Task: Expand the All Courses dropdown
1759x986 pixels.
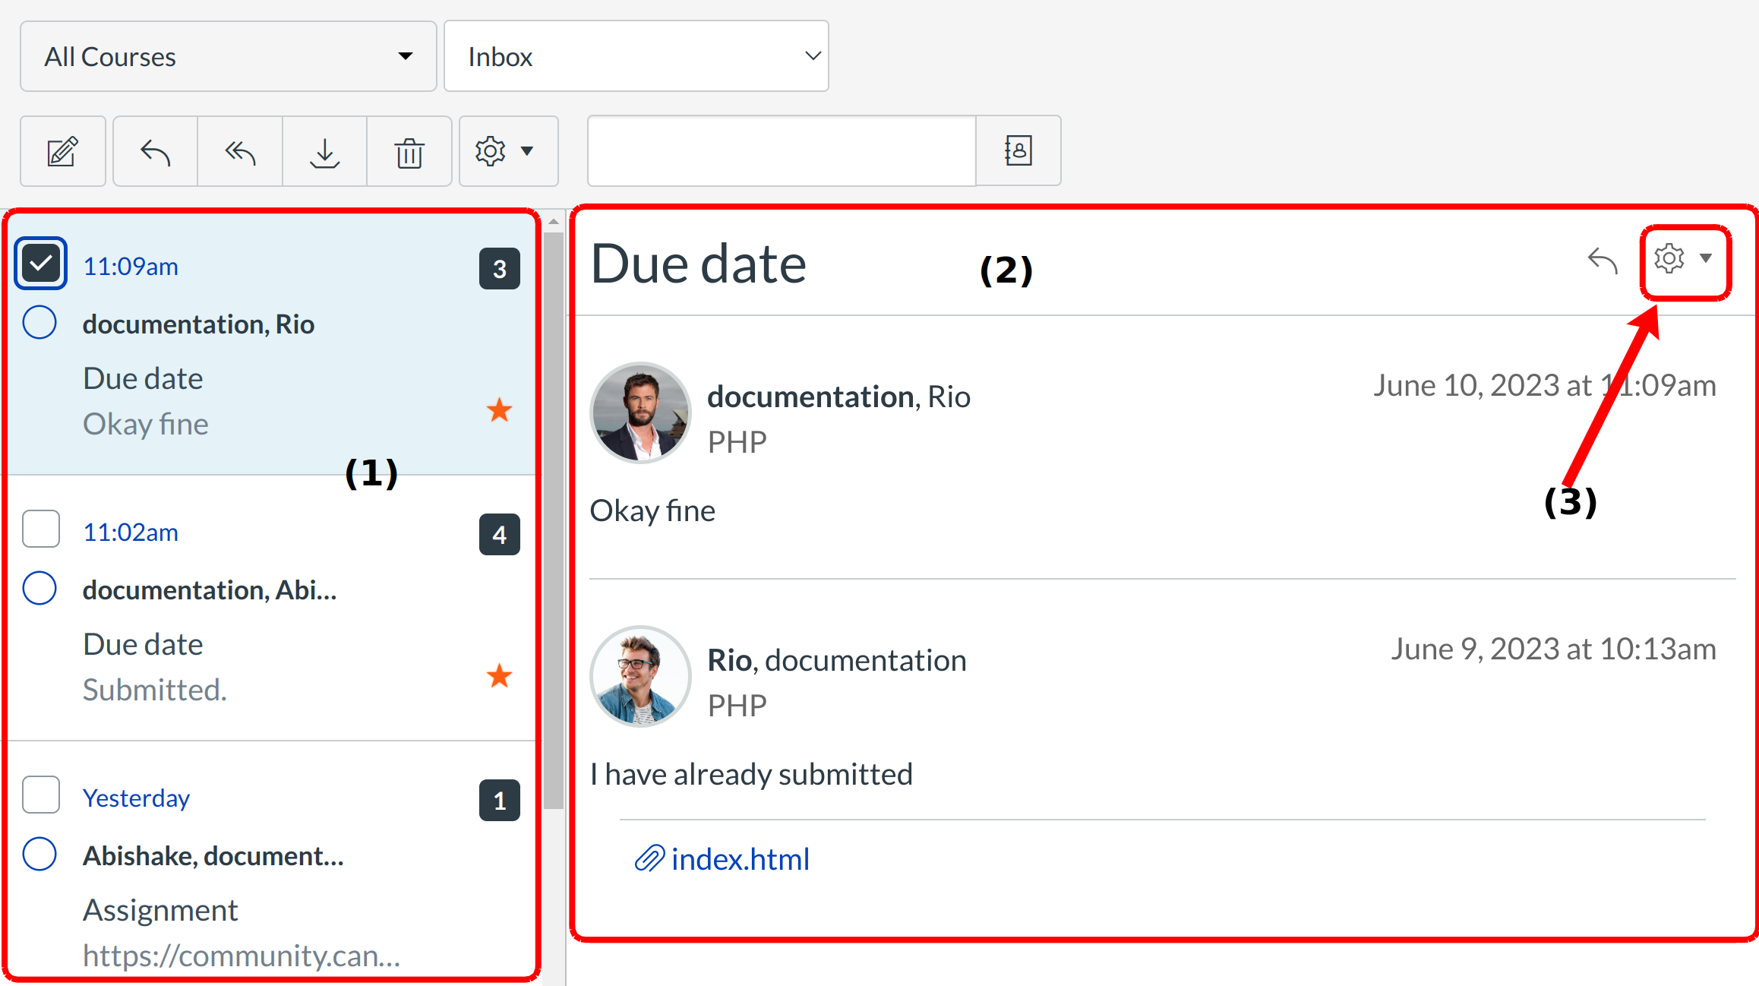Action: pos(228,56)
